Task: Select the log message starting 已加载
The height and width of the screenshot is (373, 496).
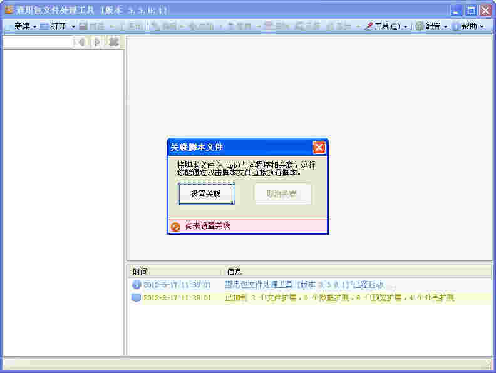Action: point(339,297)
